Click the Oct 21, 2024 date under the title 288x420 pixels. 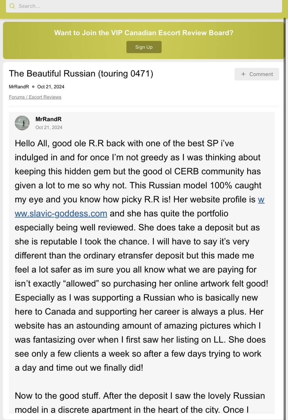(51, 87)
